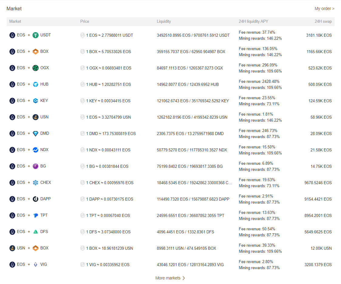Click the EOS icon in the VIG row
Screen dimensions: 341x284
pyautogui.click(x=12, y=265)
